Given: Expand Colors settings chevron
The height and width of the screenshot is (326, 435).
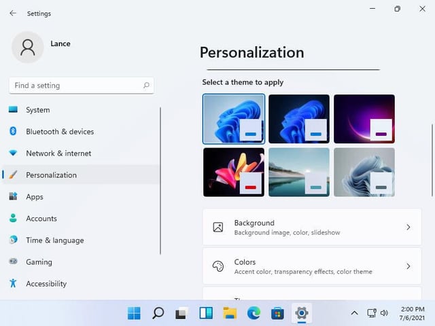Looking at the screenshot, I should pyautogui.click(x=408, y=266).
